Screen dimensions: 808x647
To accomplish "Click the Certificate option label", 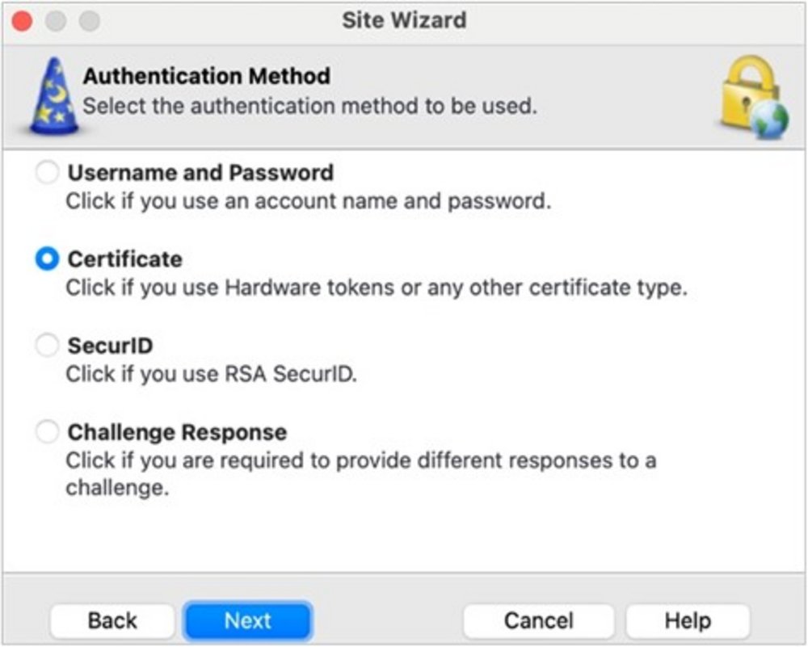I will click(x=125, y=259).
